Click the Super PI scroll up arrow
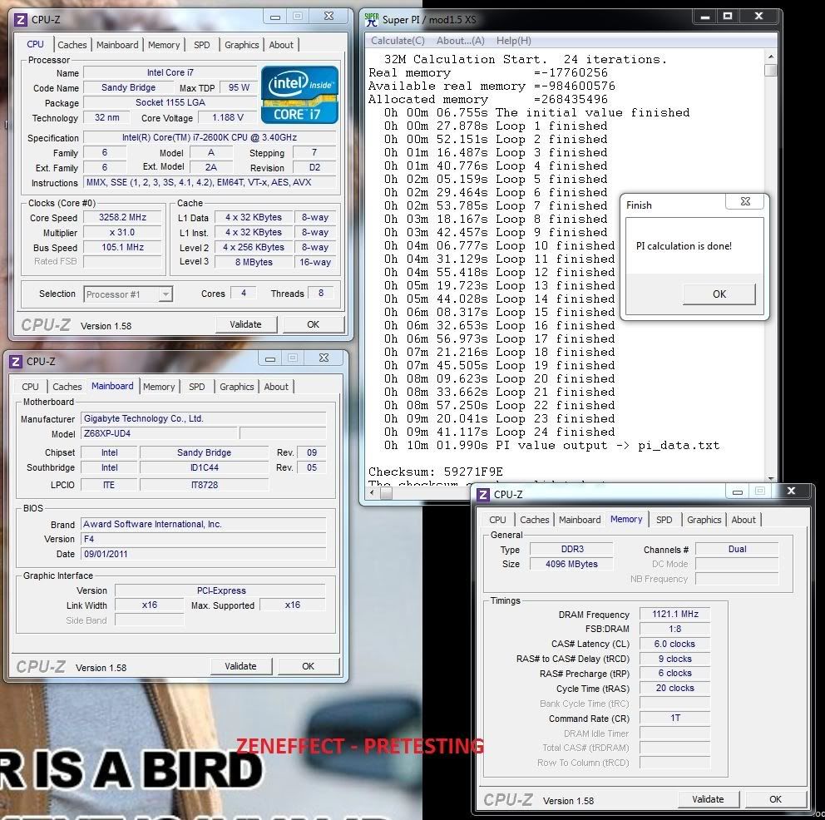The image size is (825, 820). coord(771,57)
